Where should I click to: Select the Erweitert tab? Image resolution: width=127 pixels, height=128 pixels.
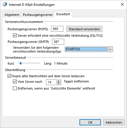(x=63, y=14)
